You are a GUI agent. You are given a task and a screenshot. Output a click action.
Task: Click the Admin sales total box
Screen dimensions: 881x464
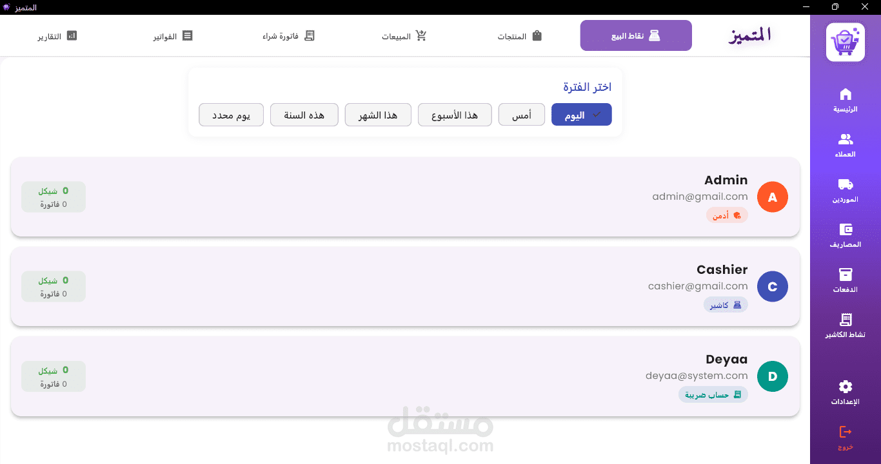click(54, 197)
